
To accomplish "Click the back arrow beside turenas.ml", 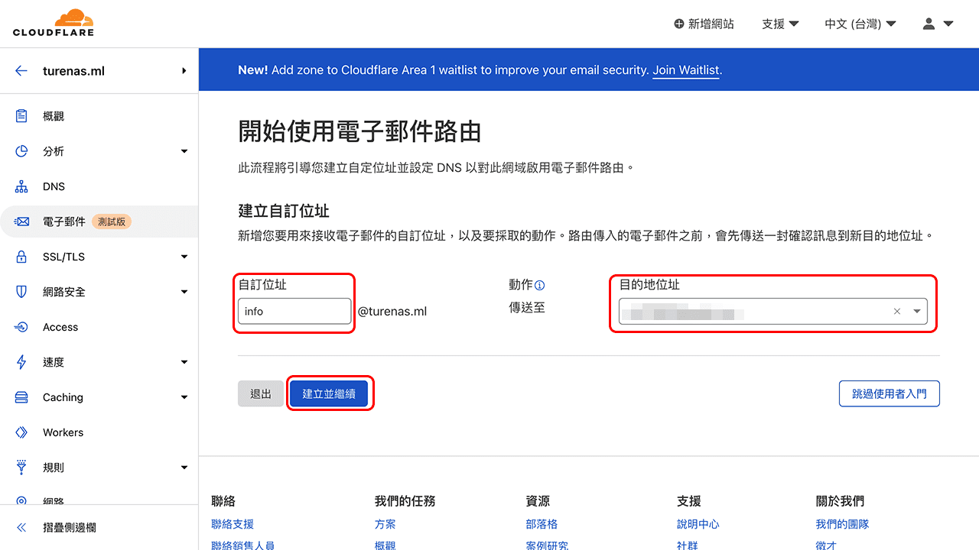I will 21,70.
